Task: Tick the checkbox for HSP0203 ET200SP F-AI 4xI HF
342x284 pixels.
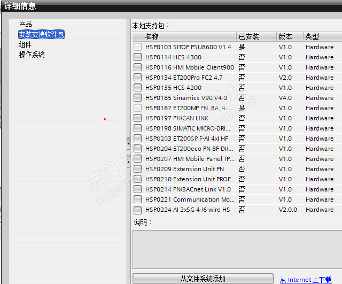Action: click(x=137, y=139)
